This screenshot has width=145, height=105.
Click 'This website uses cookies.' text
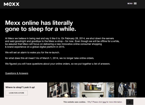point(75,102)
